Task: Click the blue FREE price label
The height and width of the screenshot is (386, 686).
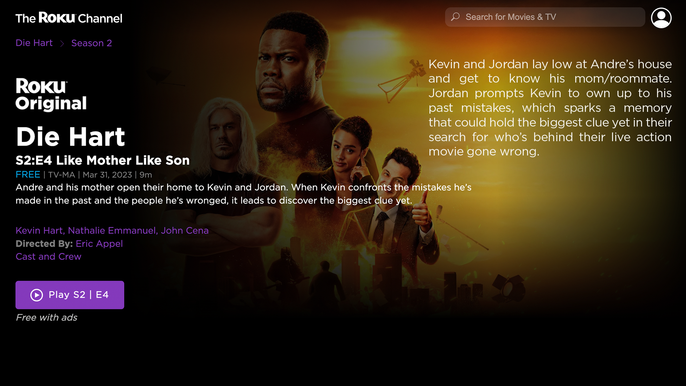Action: point(28,174)
